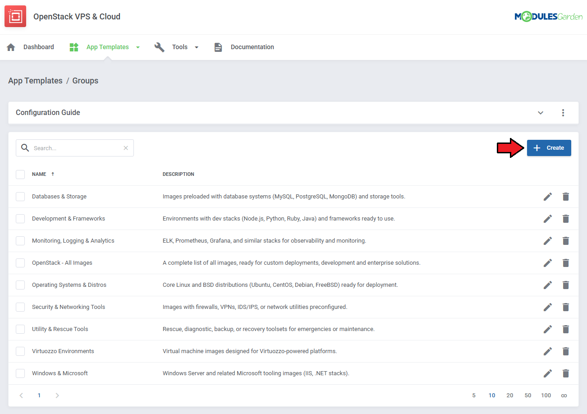587x414 pixels.
Task: Edit the Operating Systems & Distros group
Action: click(x=548, y=285)
